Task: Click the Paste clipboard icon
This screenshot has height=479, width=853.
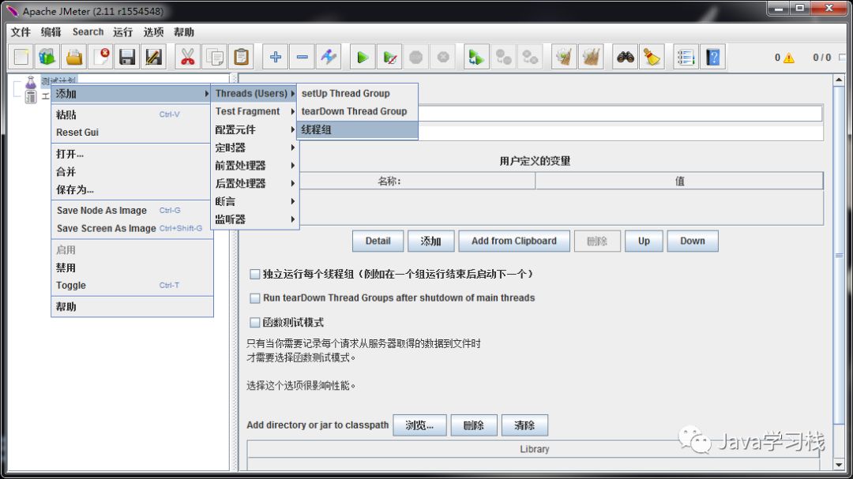Action: coord(241,57)
